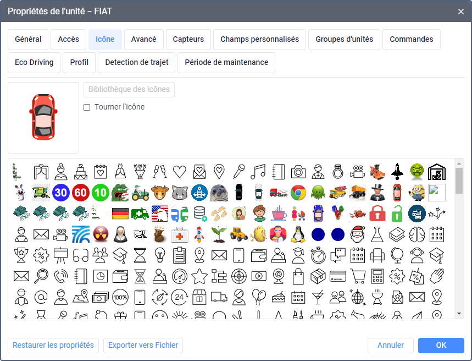
Task: Open the Avancé tab
Action: (x=143, y=39)
